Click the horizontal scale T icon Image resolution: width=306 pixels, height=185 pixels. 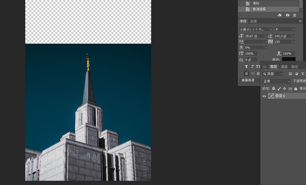click(279, 53)
